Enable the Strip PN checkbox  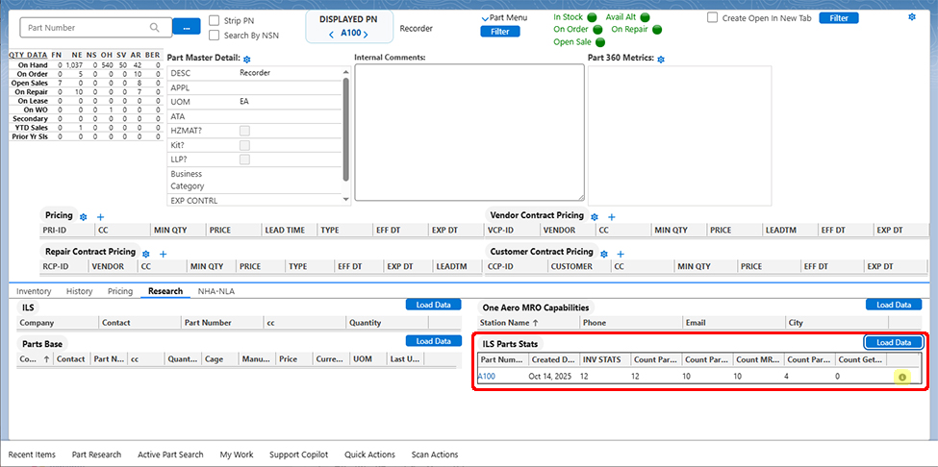click(x=215, y=20)
